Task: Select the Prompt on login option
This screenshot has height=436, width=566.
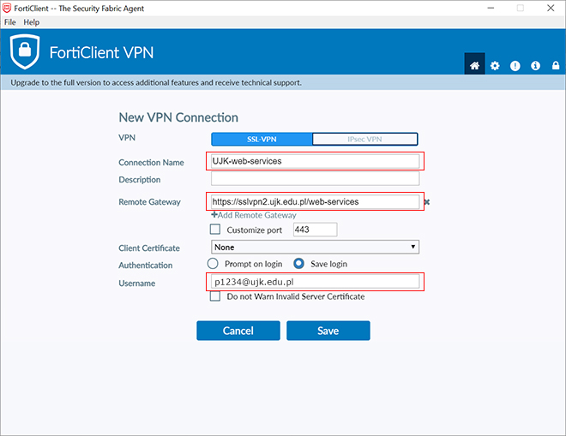Action: tap(214, 264)
